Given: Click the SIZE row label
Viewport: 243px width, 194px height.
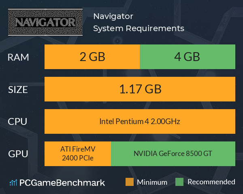Looking at the screenshot, I should click(18, 90).
